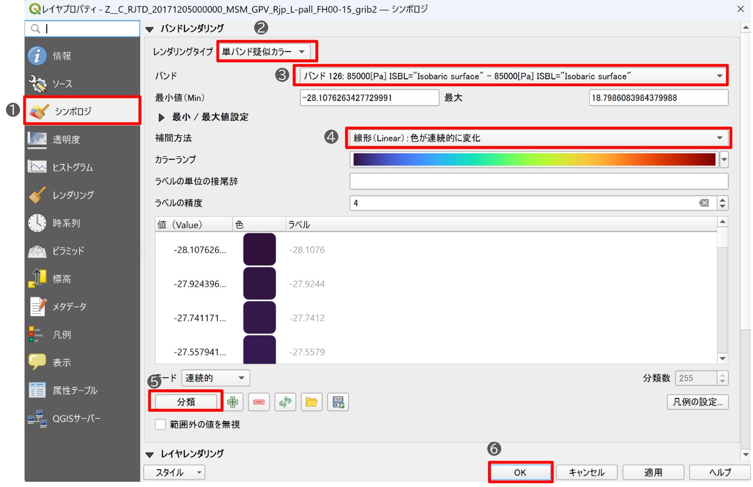
Task: Click the 標高 elevation icon
Action: (x=37, y=279)
